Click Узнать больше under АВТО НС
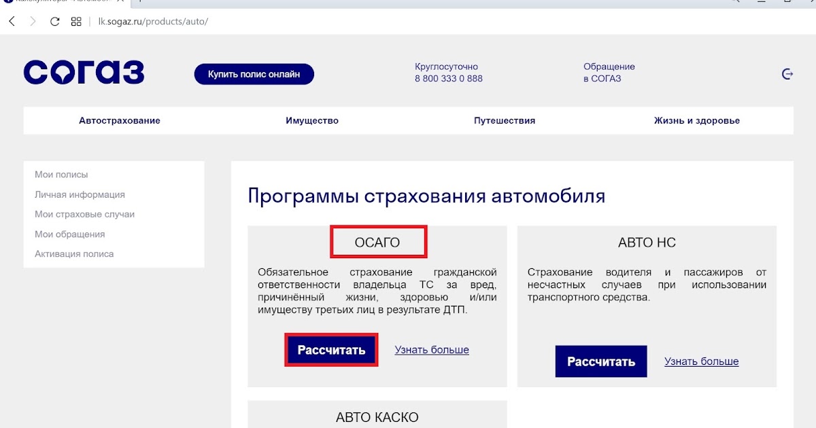 click(x=701, y=361)
